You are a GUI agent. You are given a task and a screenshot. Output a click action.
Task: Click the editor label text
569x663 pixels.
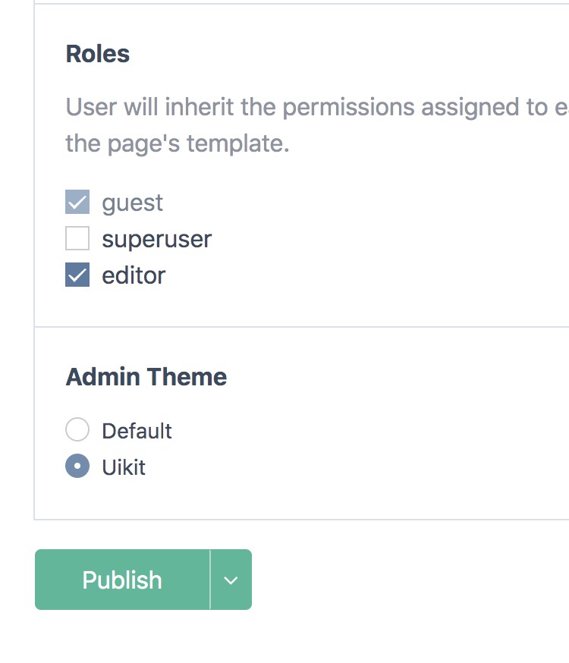[132, 275]
